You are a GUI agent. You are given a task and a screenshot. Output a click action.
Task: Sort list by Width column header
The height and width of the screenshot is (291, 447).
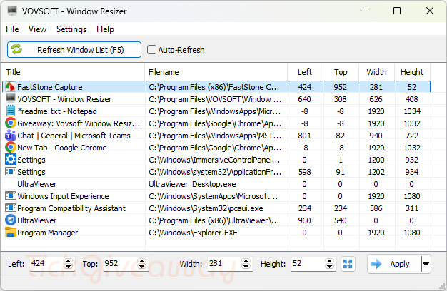(376, 72)
